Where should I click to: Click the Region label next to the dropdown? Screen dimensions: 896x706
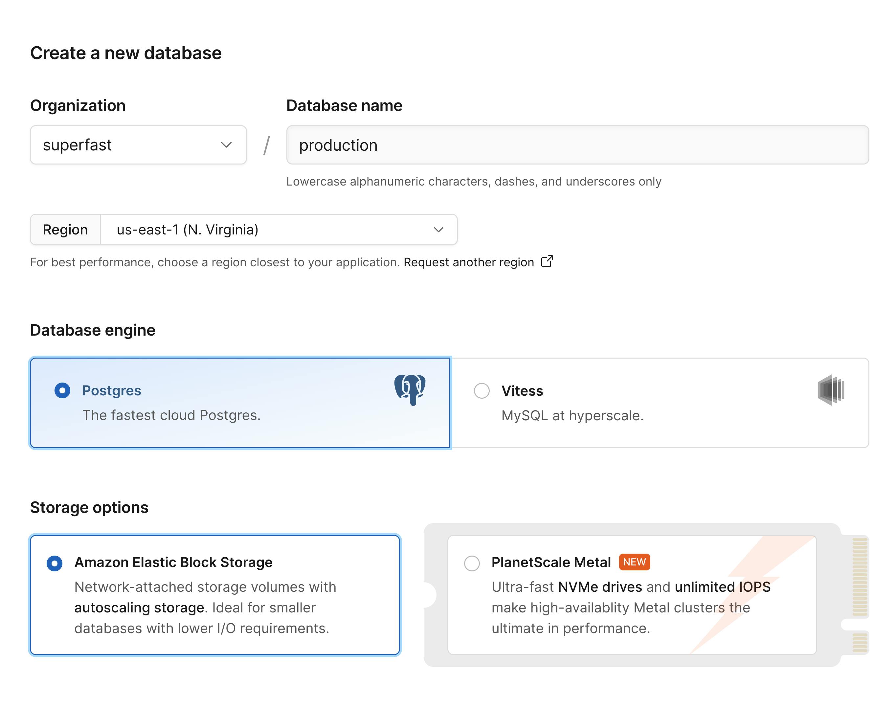[x=65, y=230]
